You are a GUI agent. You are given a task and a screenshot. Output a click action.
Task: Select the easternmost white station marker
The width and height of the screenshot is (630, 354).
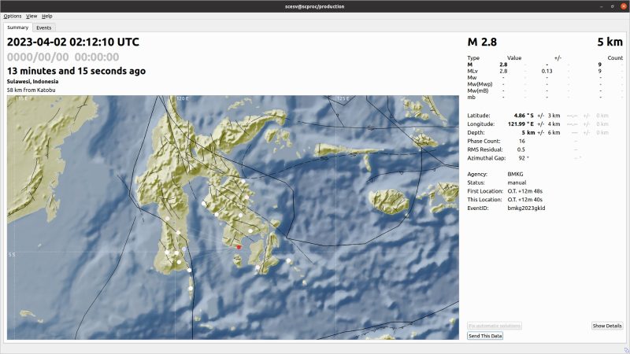tap(288, 261)
